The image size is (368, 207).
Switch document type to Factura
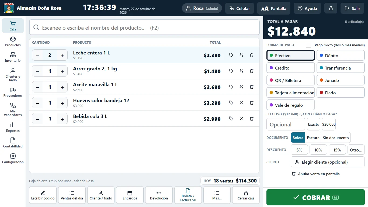pos(313,137)
